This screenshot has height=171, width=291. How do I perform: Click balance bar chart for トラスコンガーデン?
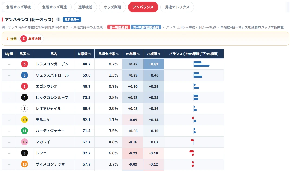tap(202, 64)
